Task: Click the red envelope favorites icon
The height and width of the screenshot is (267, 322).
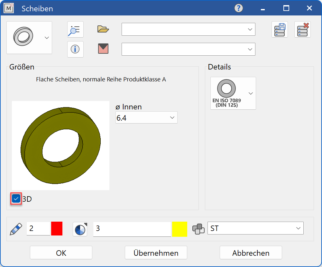Action: point(103,49)
